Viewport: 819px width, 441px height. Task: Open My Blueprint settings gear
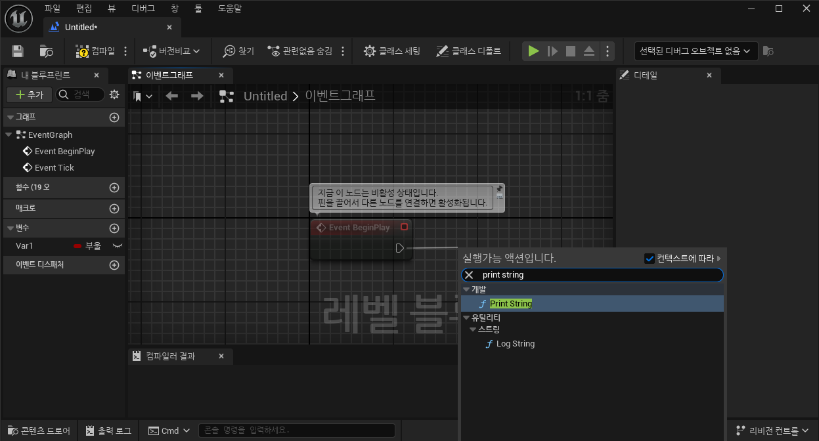pyautogui.click(x=114, y=94)
